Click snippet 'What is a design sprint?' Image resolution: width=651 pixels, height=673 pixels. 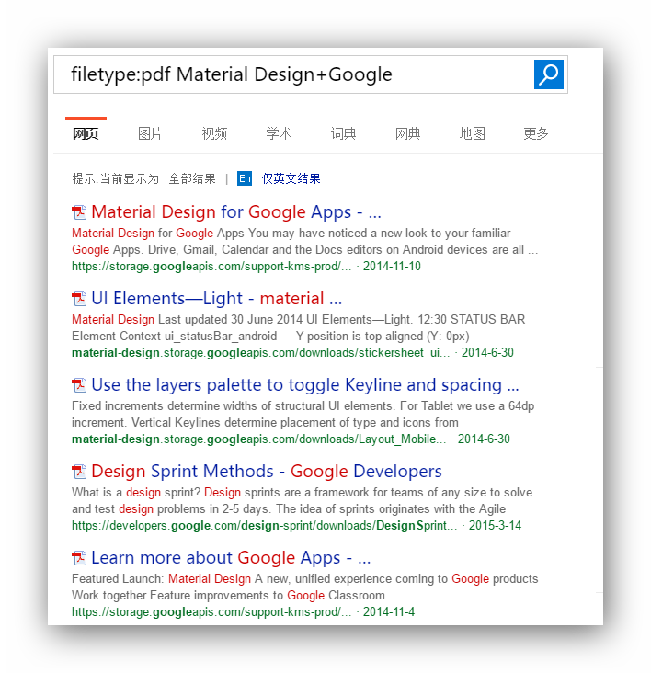[303, 500]
